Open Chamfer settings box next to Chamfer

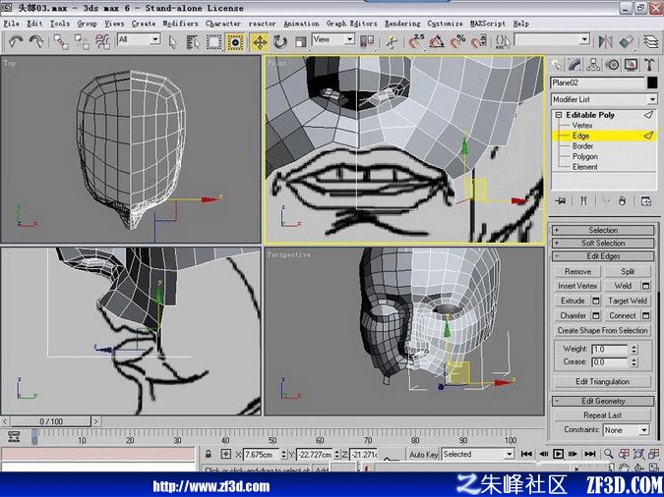pos(595,315)
